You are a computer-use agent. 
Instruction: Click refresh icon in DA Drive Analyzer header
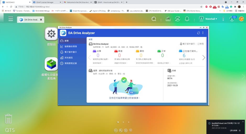click(198, 33)
